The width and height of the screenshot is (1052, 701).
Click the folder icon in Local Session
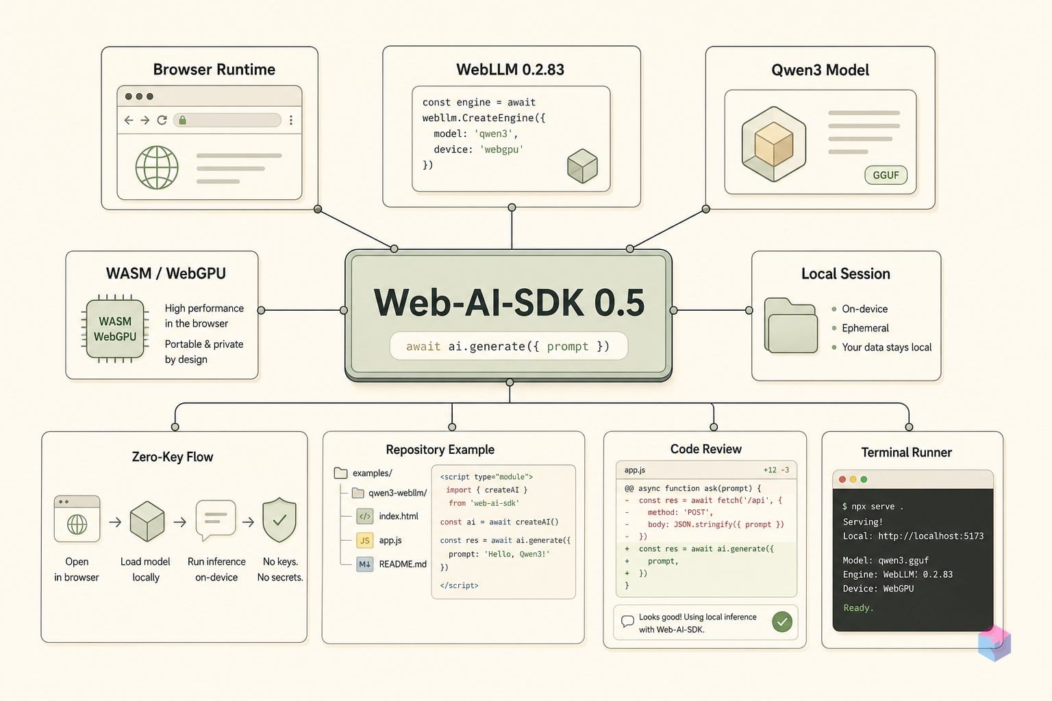point(791,325)
